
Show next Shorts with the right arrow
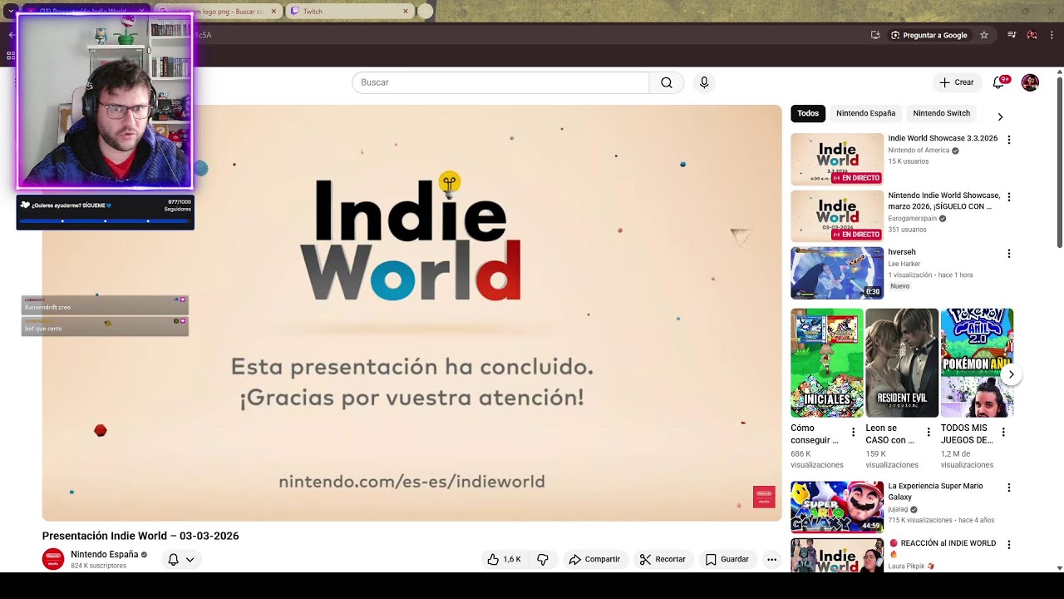pyautogui.click(x=1011, y=374)
